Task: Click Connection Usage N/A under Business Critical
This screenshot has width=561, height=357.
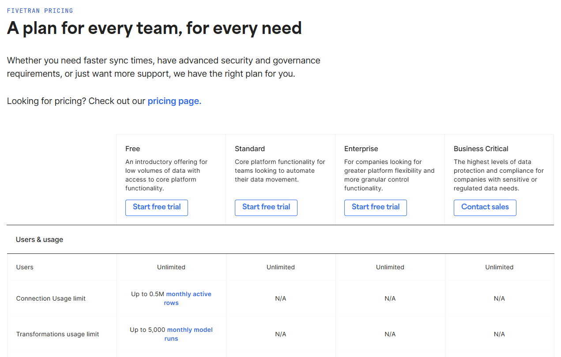Action: (x=500, y=298)
